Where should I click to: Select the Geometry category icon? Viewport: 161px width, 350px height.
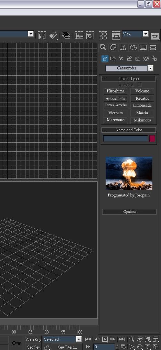pyautogui.click(x=105, y=58)
